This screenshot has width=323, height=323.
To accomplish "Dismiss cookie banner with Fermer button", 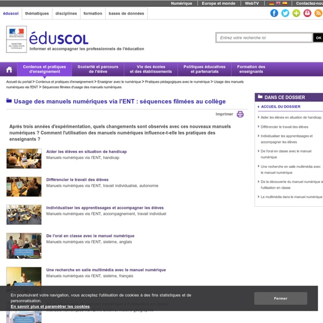I will 280,298.
